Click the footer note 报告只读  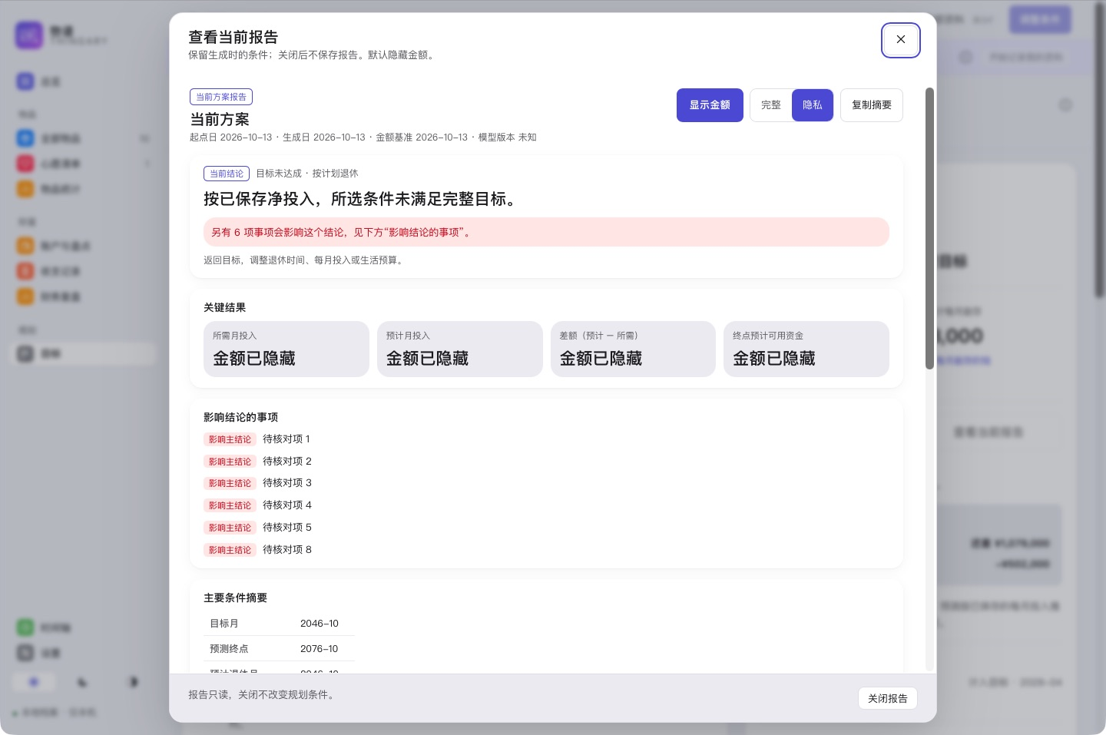261,695
